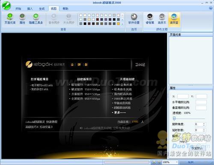Open the 开始 ribbon tab
Viewport: 214px width, 165px height.
click(18, 9)
